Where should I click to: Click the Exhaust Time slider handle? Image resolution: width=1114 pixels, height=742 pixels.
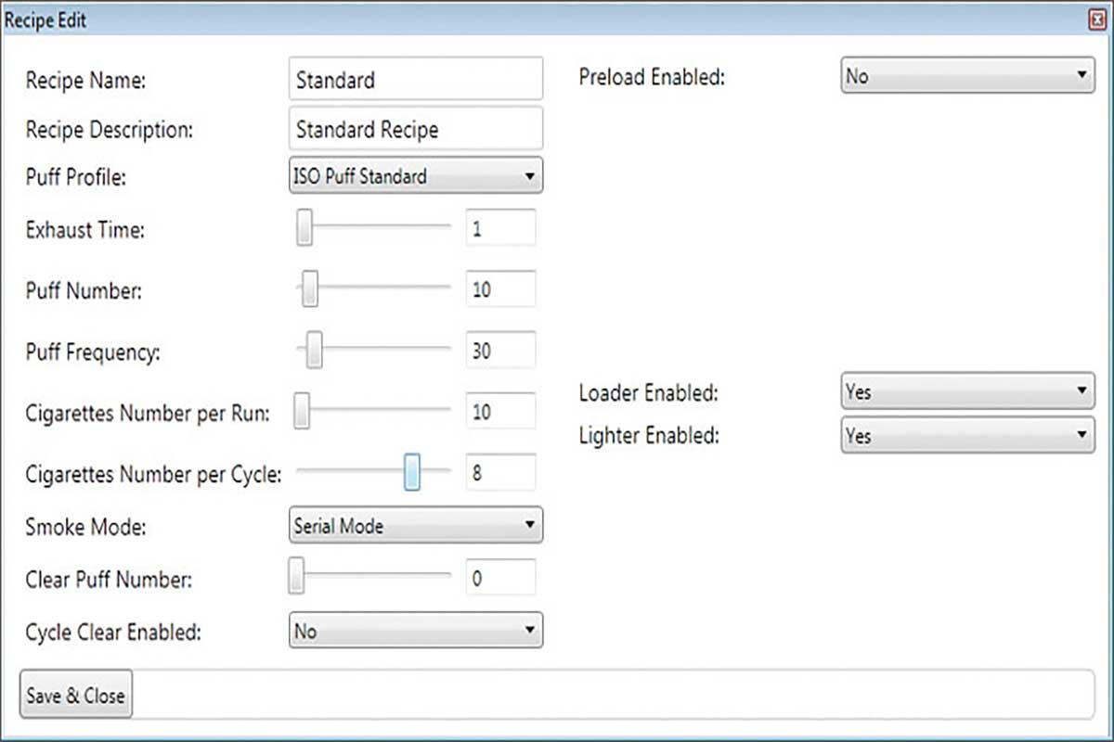pos(304,228)
